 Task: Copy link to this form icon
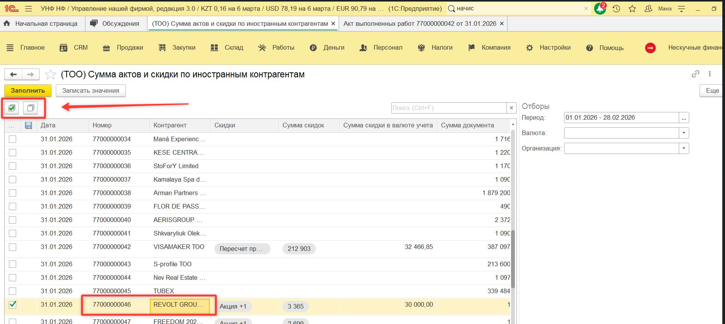[695, 74]
